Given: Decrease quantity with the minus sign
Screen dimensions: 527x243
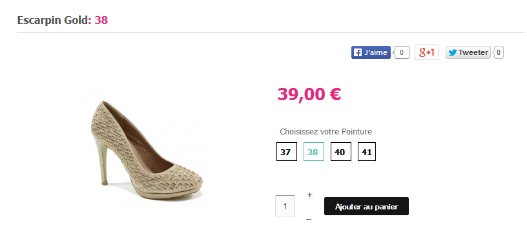Looking at the screenshot, I should point(309,220).
